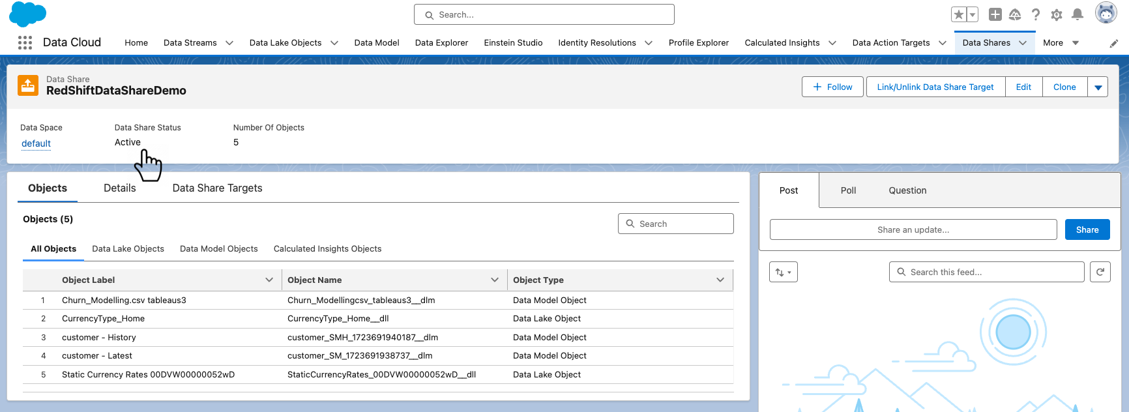The width and height of the screenshot is (1129, 412).
Task: Select the All Objects sub-tab
Action: [x=53, y=249]
